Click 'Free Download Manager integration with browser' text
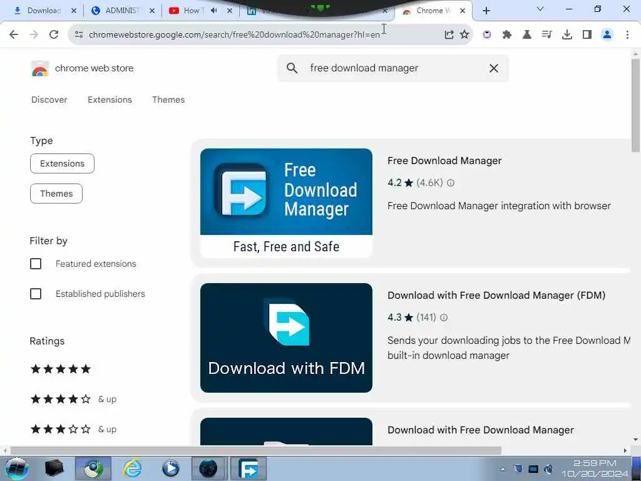 click(499, 205)
